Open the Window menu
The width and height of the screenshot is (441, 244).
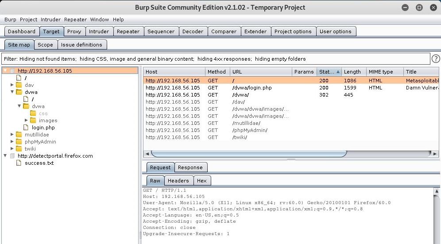(99, 19)
